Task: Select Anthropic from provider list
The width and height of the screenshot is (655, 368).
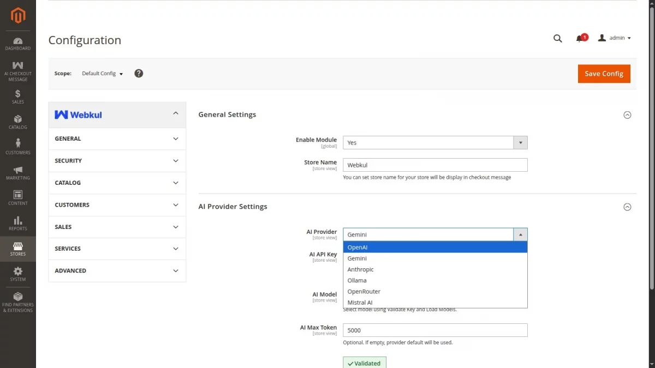Action: point(435,269)
